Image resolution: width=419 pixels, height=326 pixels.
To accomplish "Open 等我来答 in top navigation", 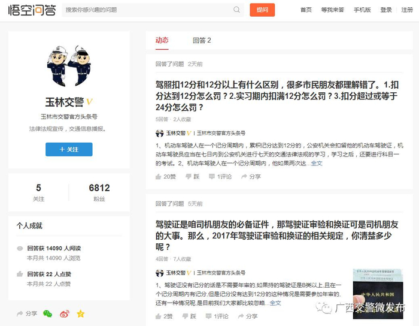I will [332, 10].
